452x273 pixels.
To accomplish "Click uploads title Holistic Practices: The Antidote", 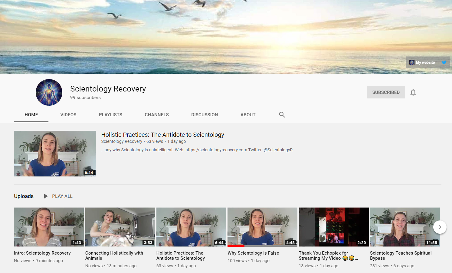I will 181,255.
